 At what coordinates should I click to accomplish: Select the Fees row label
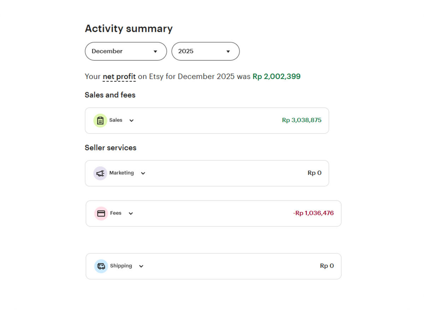tap(116, 213)
